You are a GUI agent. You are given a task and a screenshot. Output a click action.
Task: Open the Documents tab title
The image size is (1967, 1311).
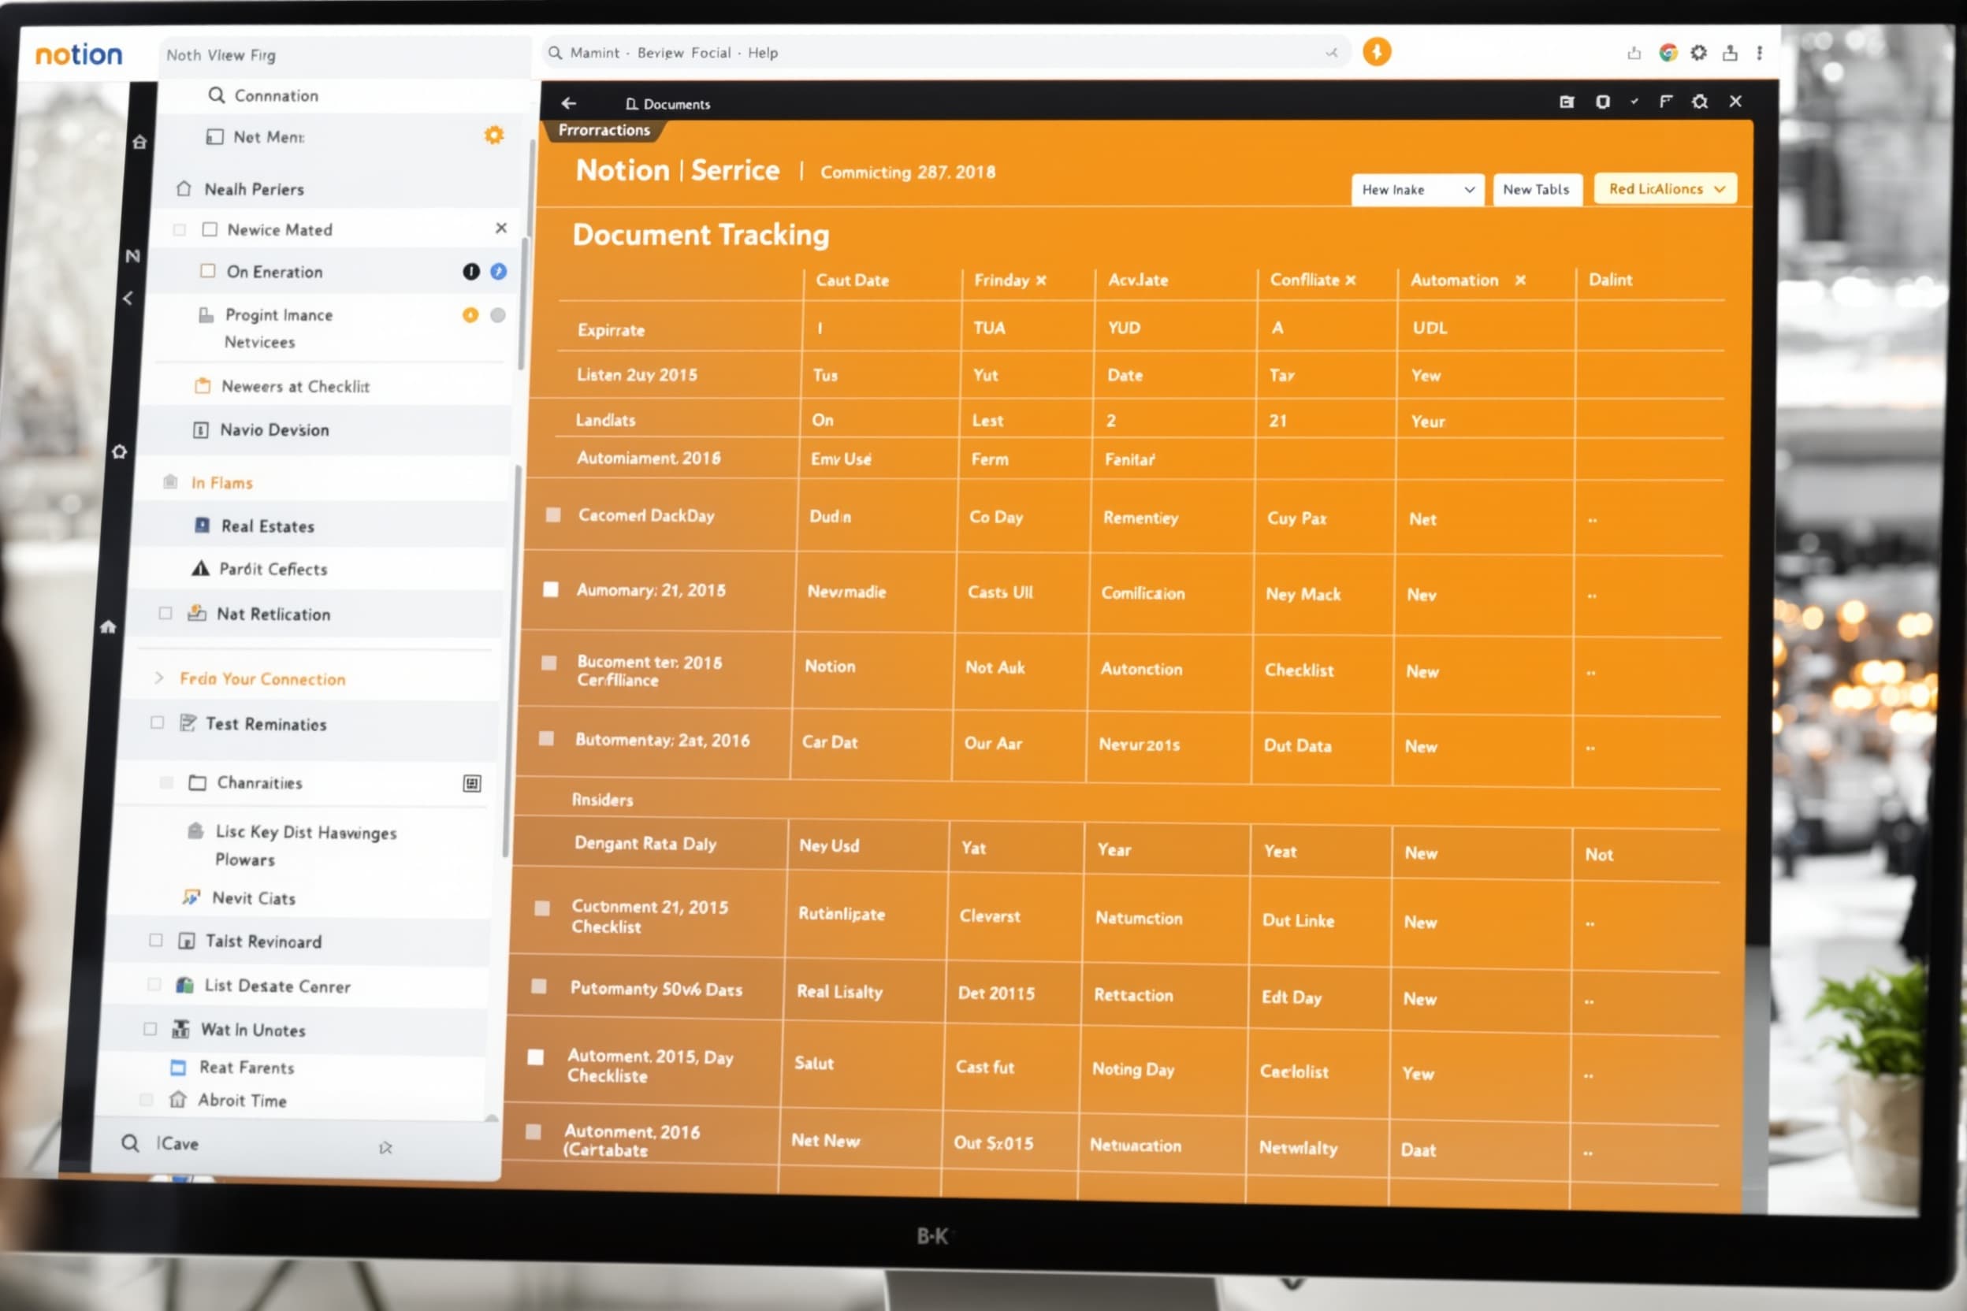668,104
